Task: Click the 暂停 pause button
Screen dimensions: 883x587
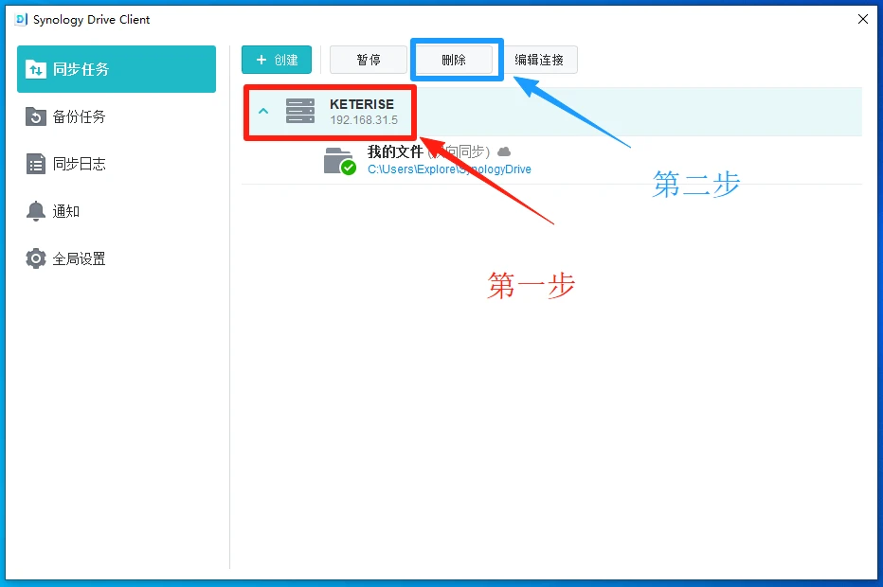Action: [x=369, y=60]
